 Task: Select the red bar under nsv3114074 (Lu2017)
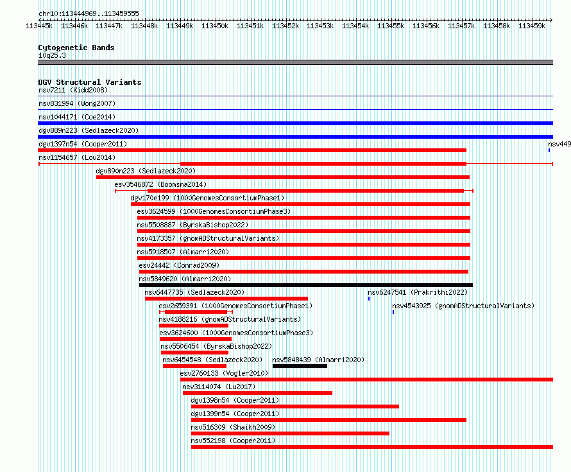point(257,393)
